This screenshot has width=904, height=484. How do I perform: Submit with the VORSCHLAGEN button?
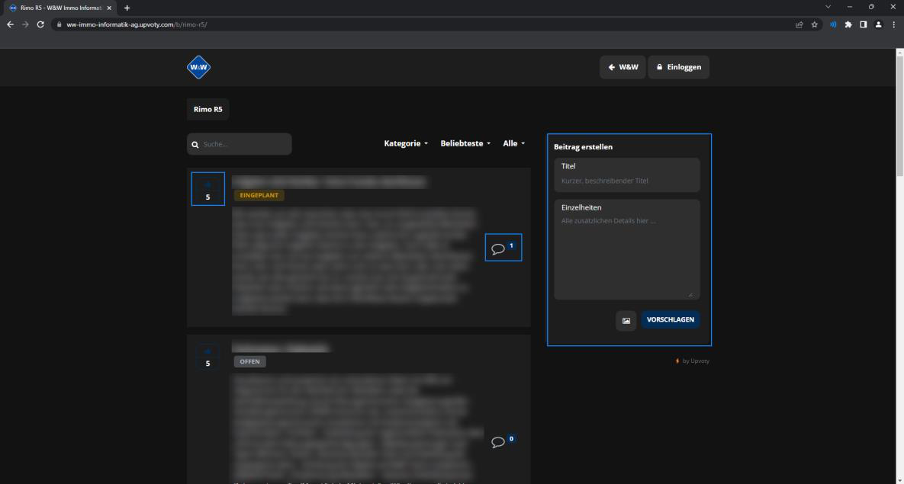[671, 319]
